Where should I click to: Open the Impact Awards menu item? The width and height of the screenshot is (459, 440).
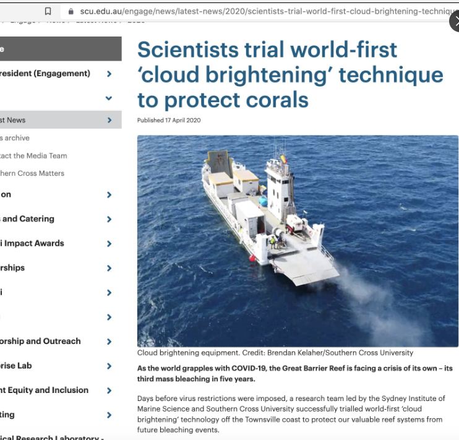point(32,243)
